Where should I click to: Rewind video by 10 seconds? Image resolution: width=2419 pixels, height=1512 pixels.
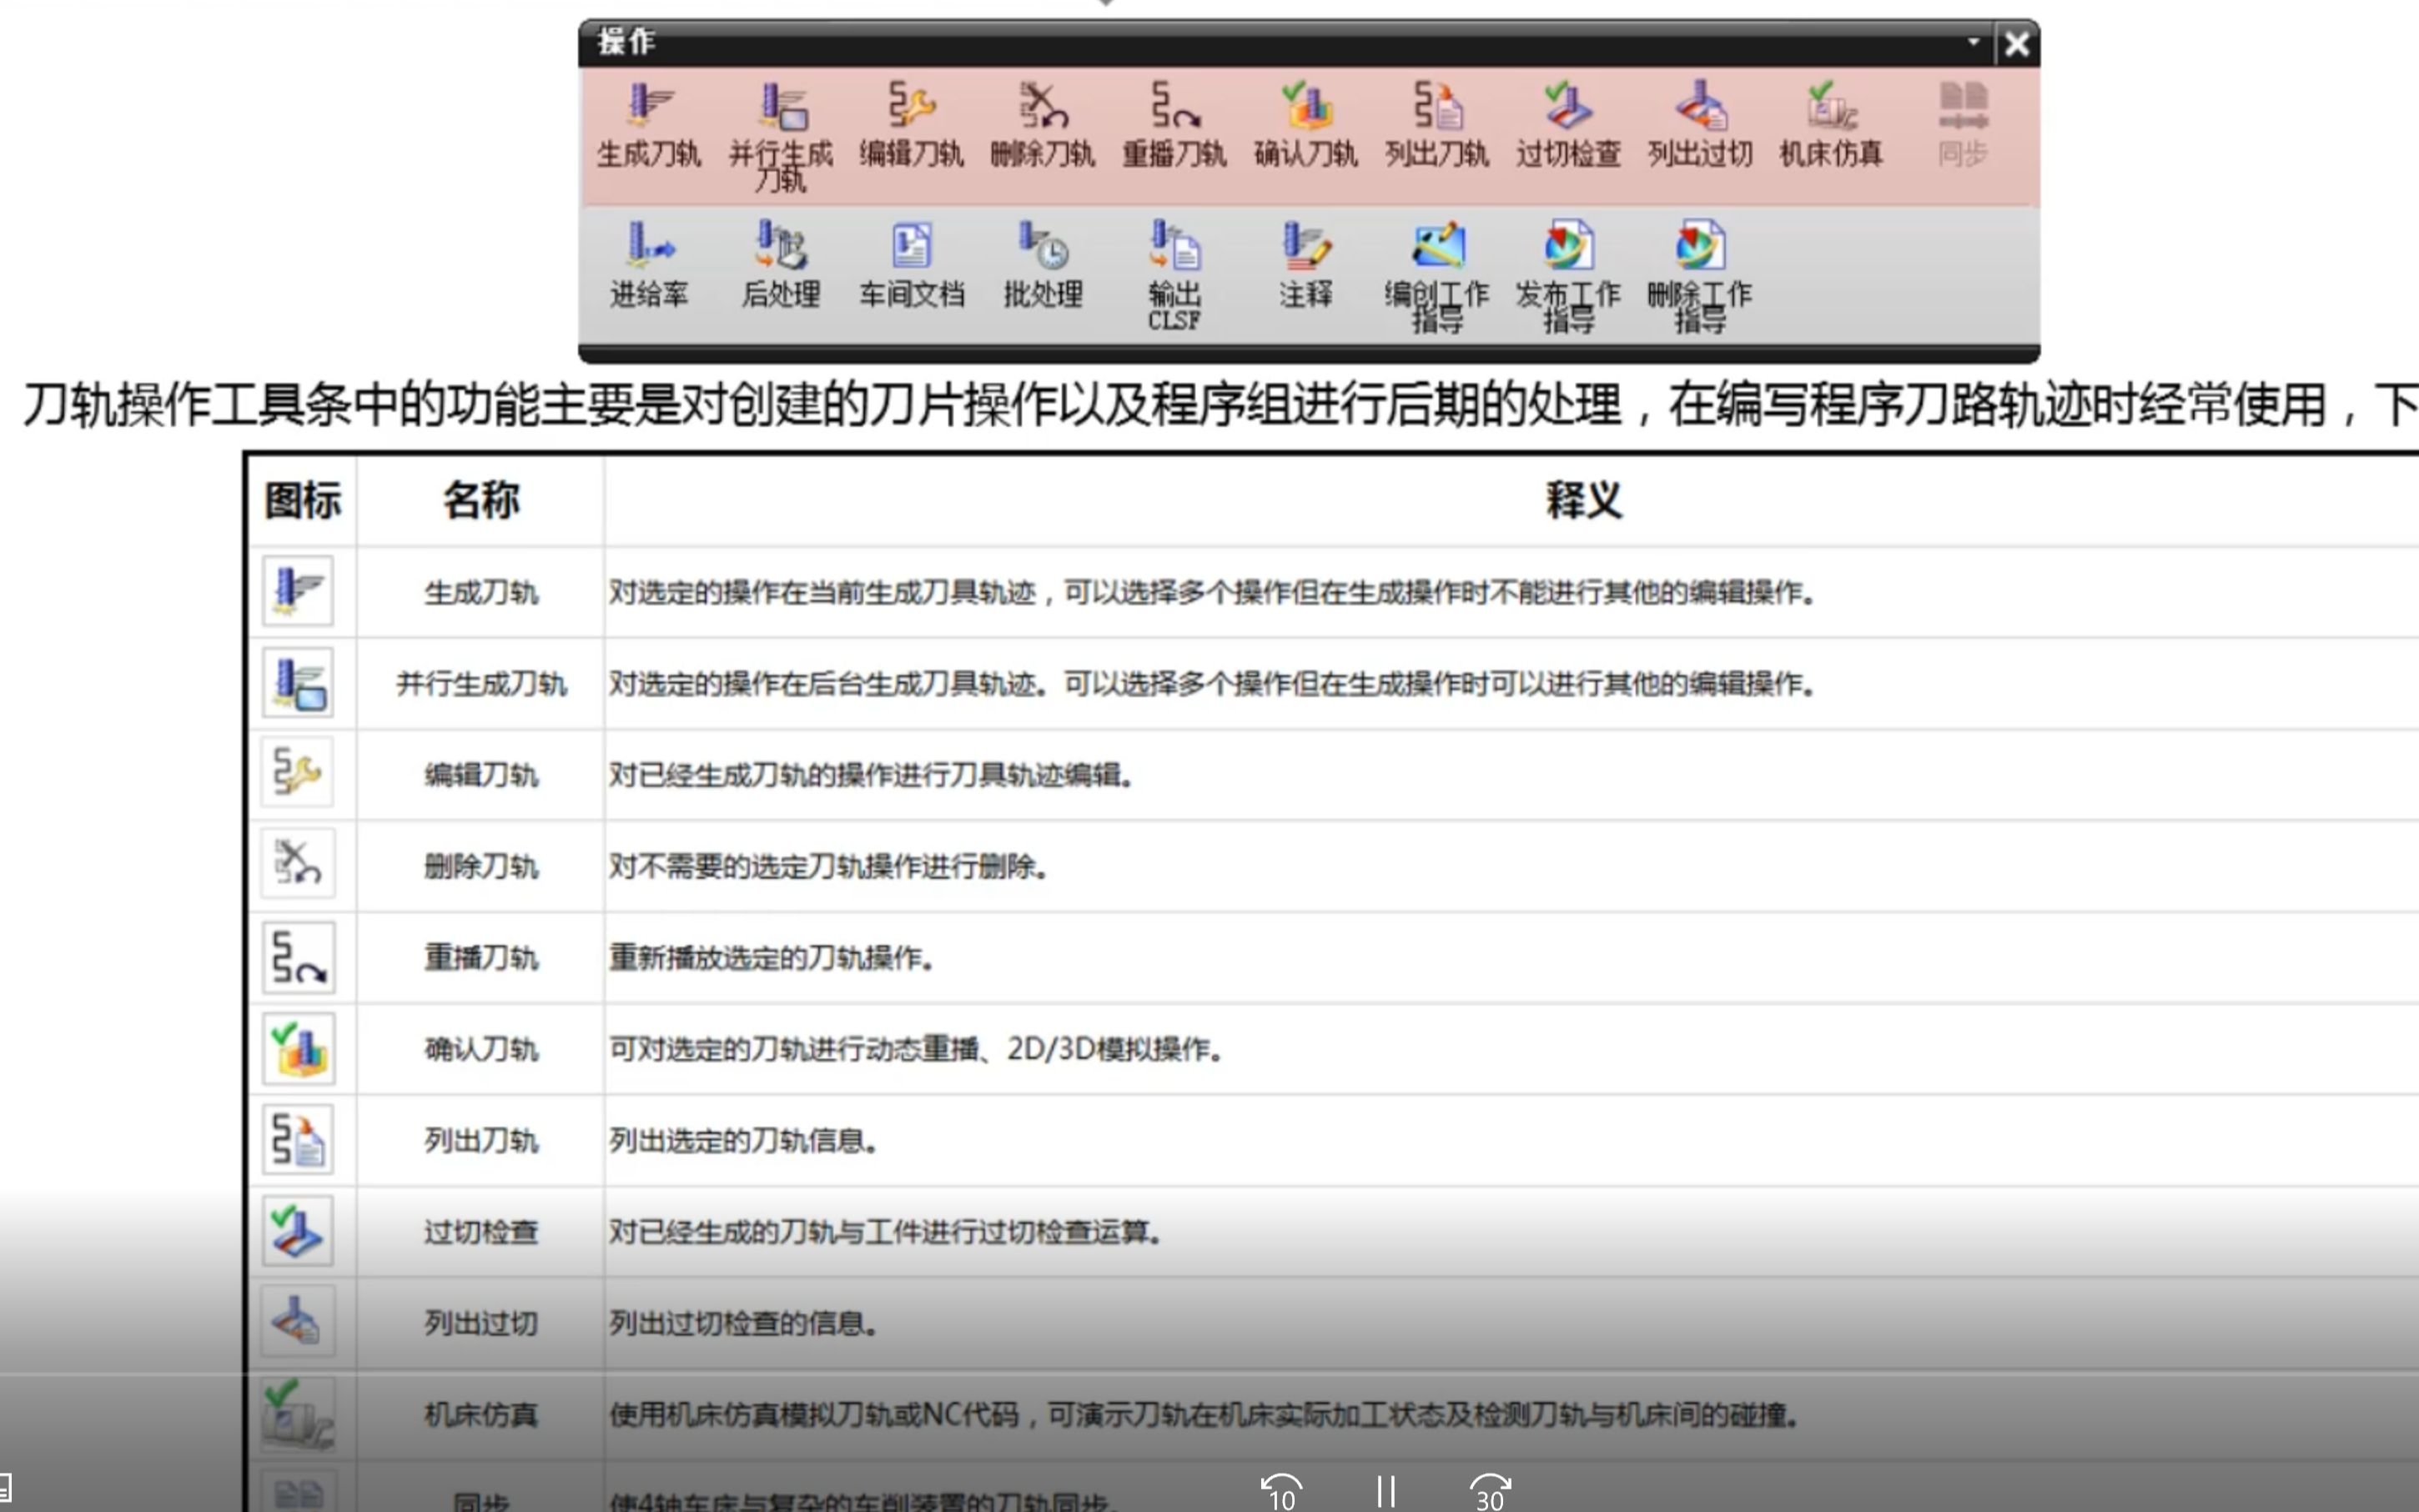1281,1491
